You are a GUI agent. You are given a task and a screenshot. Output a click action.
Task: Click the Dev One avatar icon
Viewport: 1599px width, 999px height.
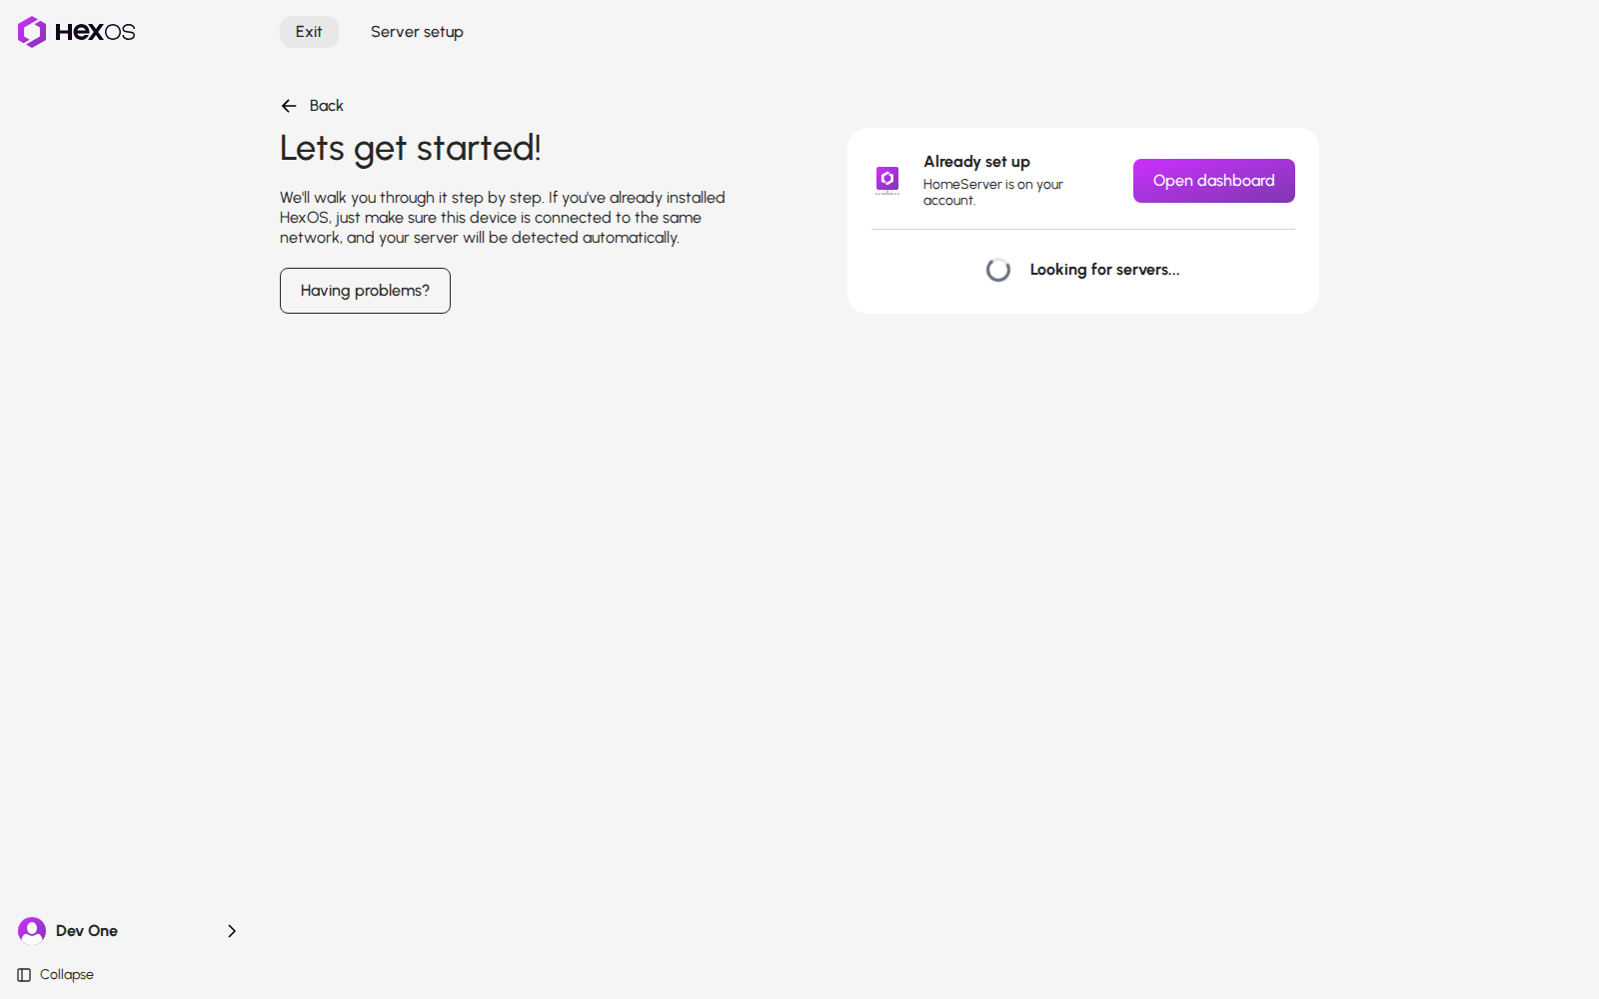pos(32,931)
